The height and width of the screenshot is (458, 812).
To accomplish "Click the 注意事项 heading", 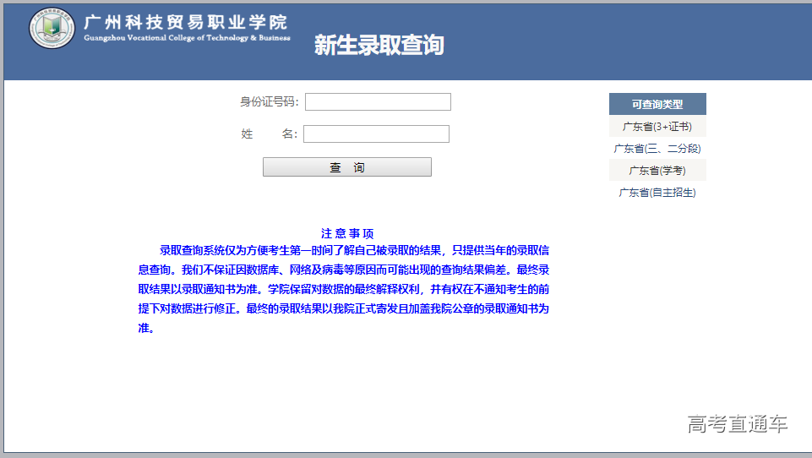I will [x=347, y=234].
